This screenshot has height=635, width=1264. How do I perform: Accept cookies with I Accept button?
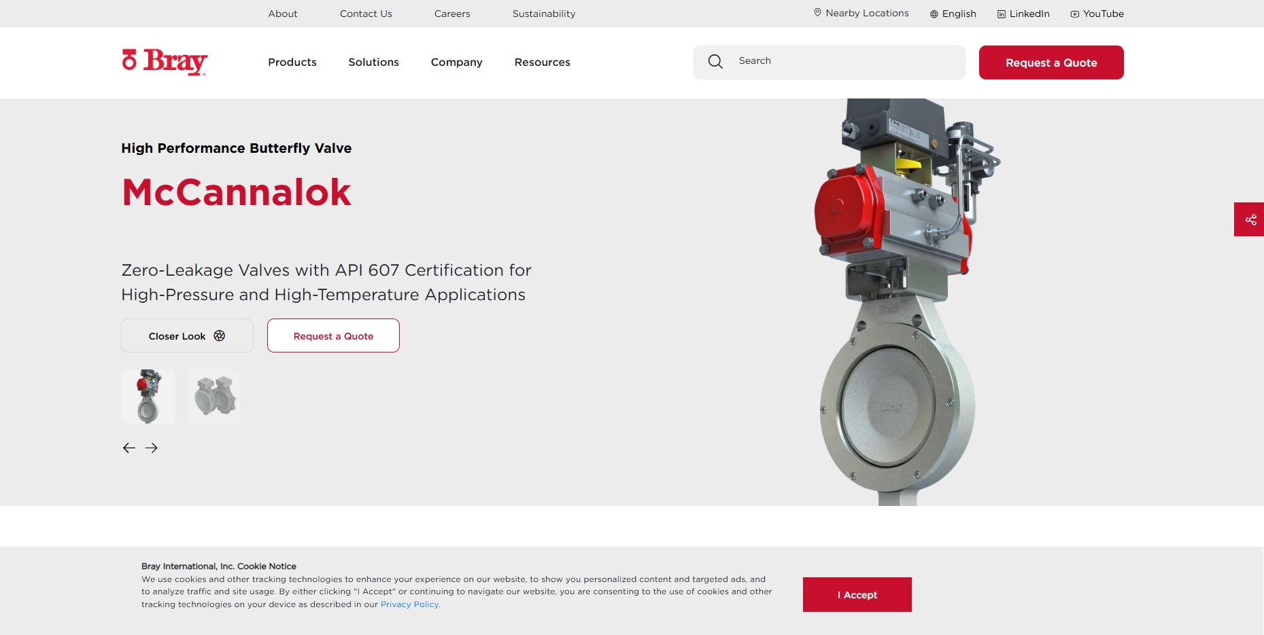857,595
